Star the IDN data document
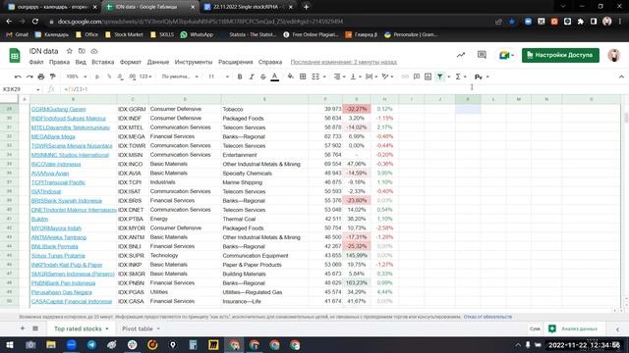629x353 pixels. [70, 51]
